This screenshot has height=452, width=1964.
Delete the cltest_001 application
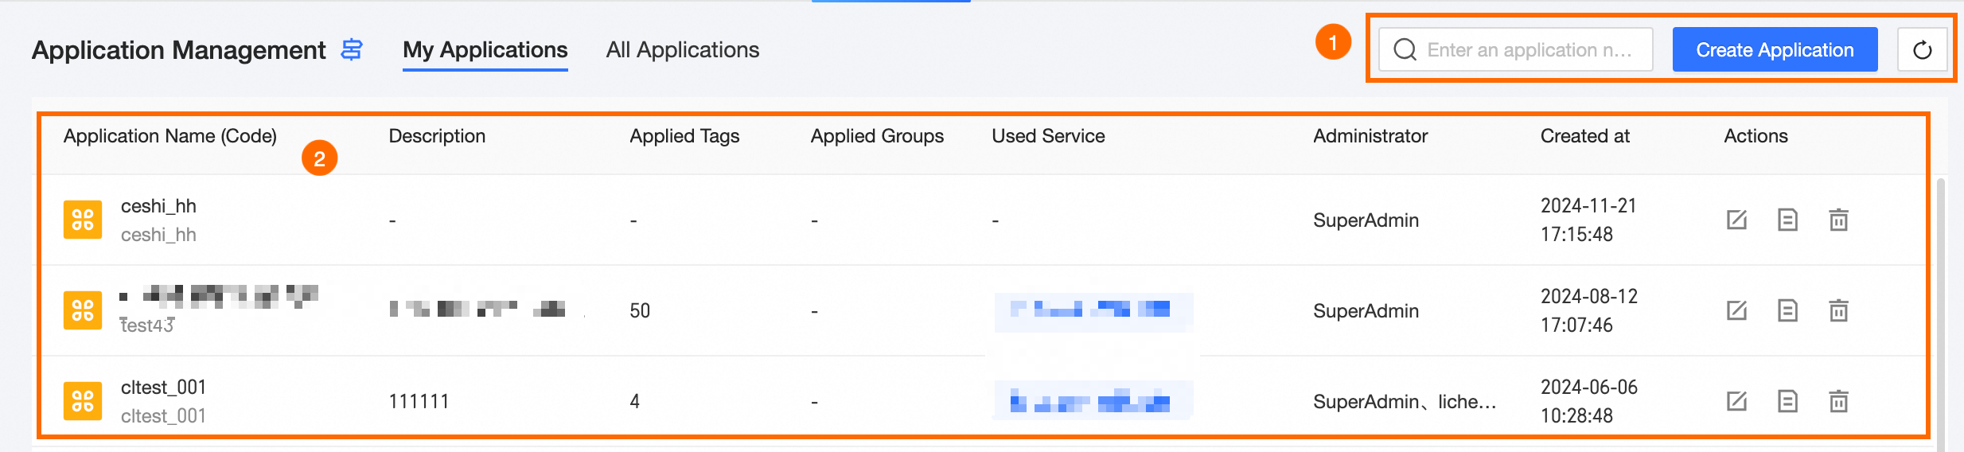(x=1838, y=401)
